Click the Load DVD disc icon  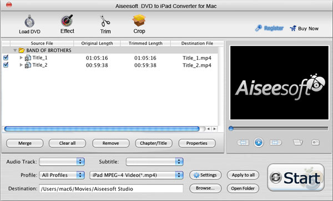point(29,22)
